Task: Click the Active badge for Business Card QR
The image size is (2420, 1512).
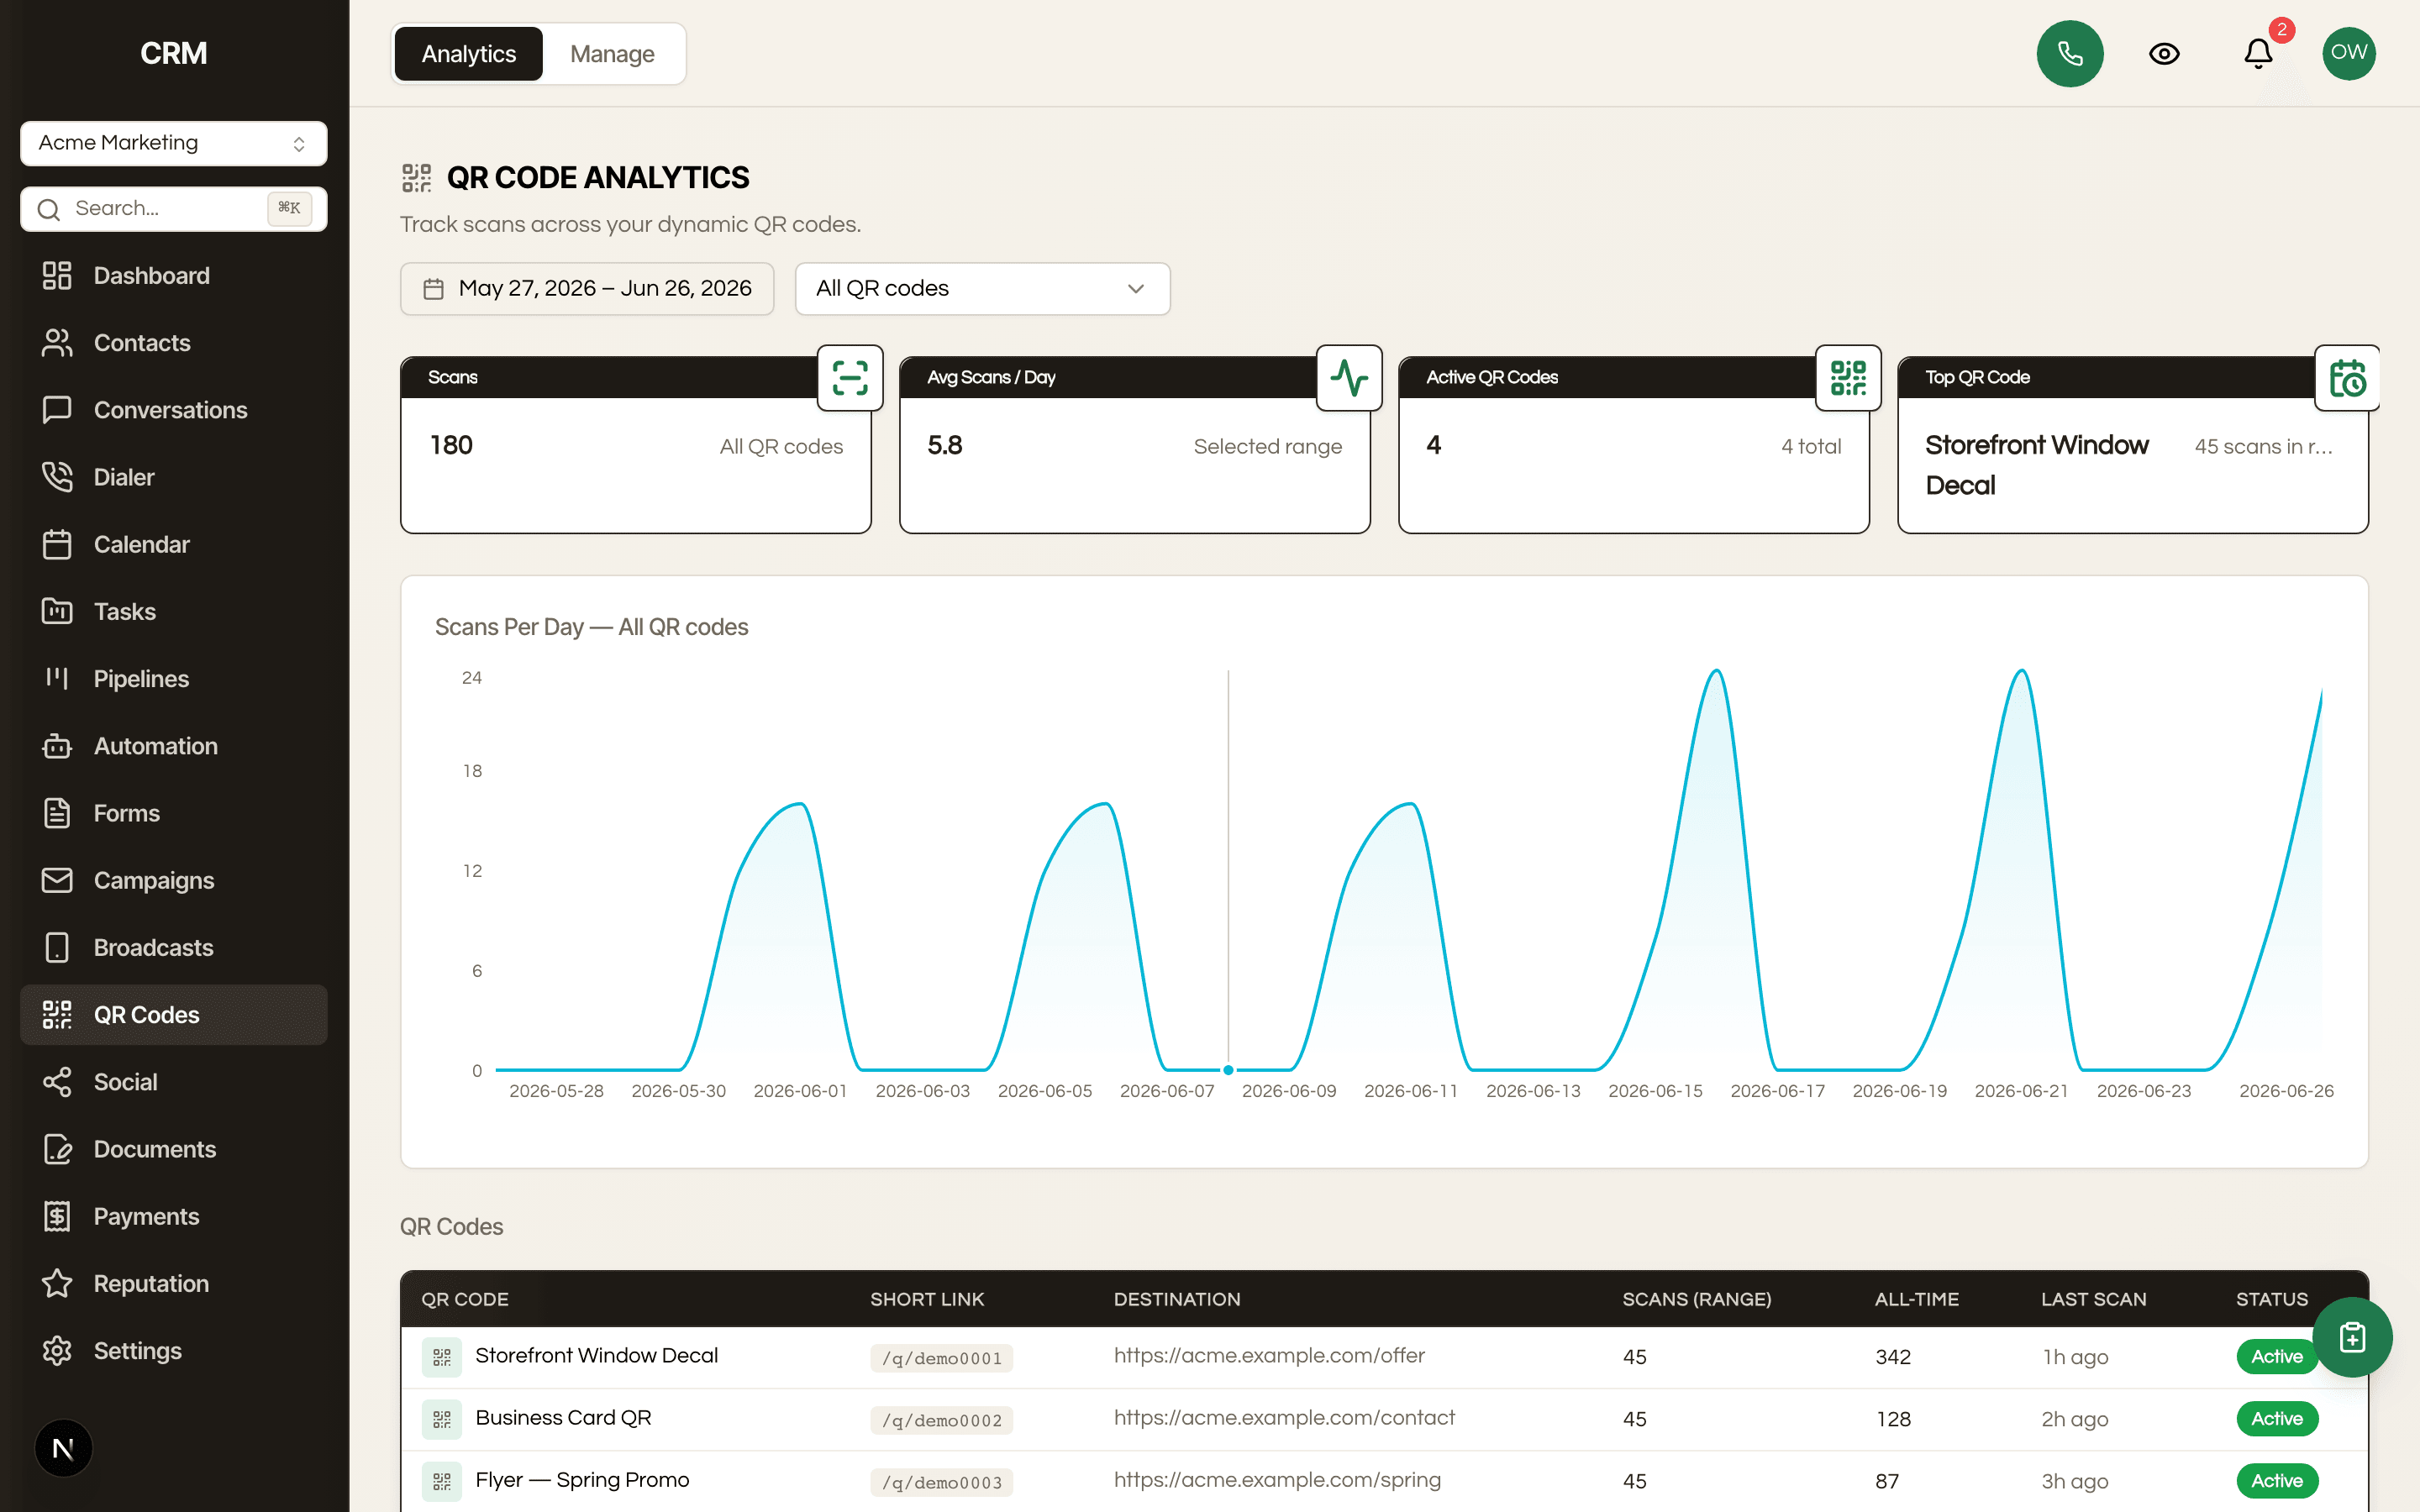Action: point(2276,1419)
